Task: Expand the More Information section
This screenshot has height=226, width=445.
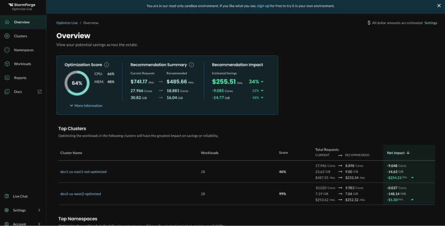Action: [86, 105]
